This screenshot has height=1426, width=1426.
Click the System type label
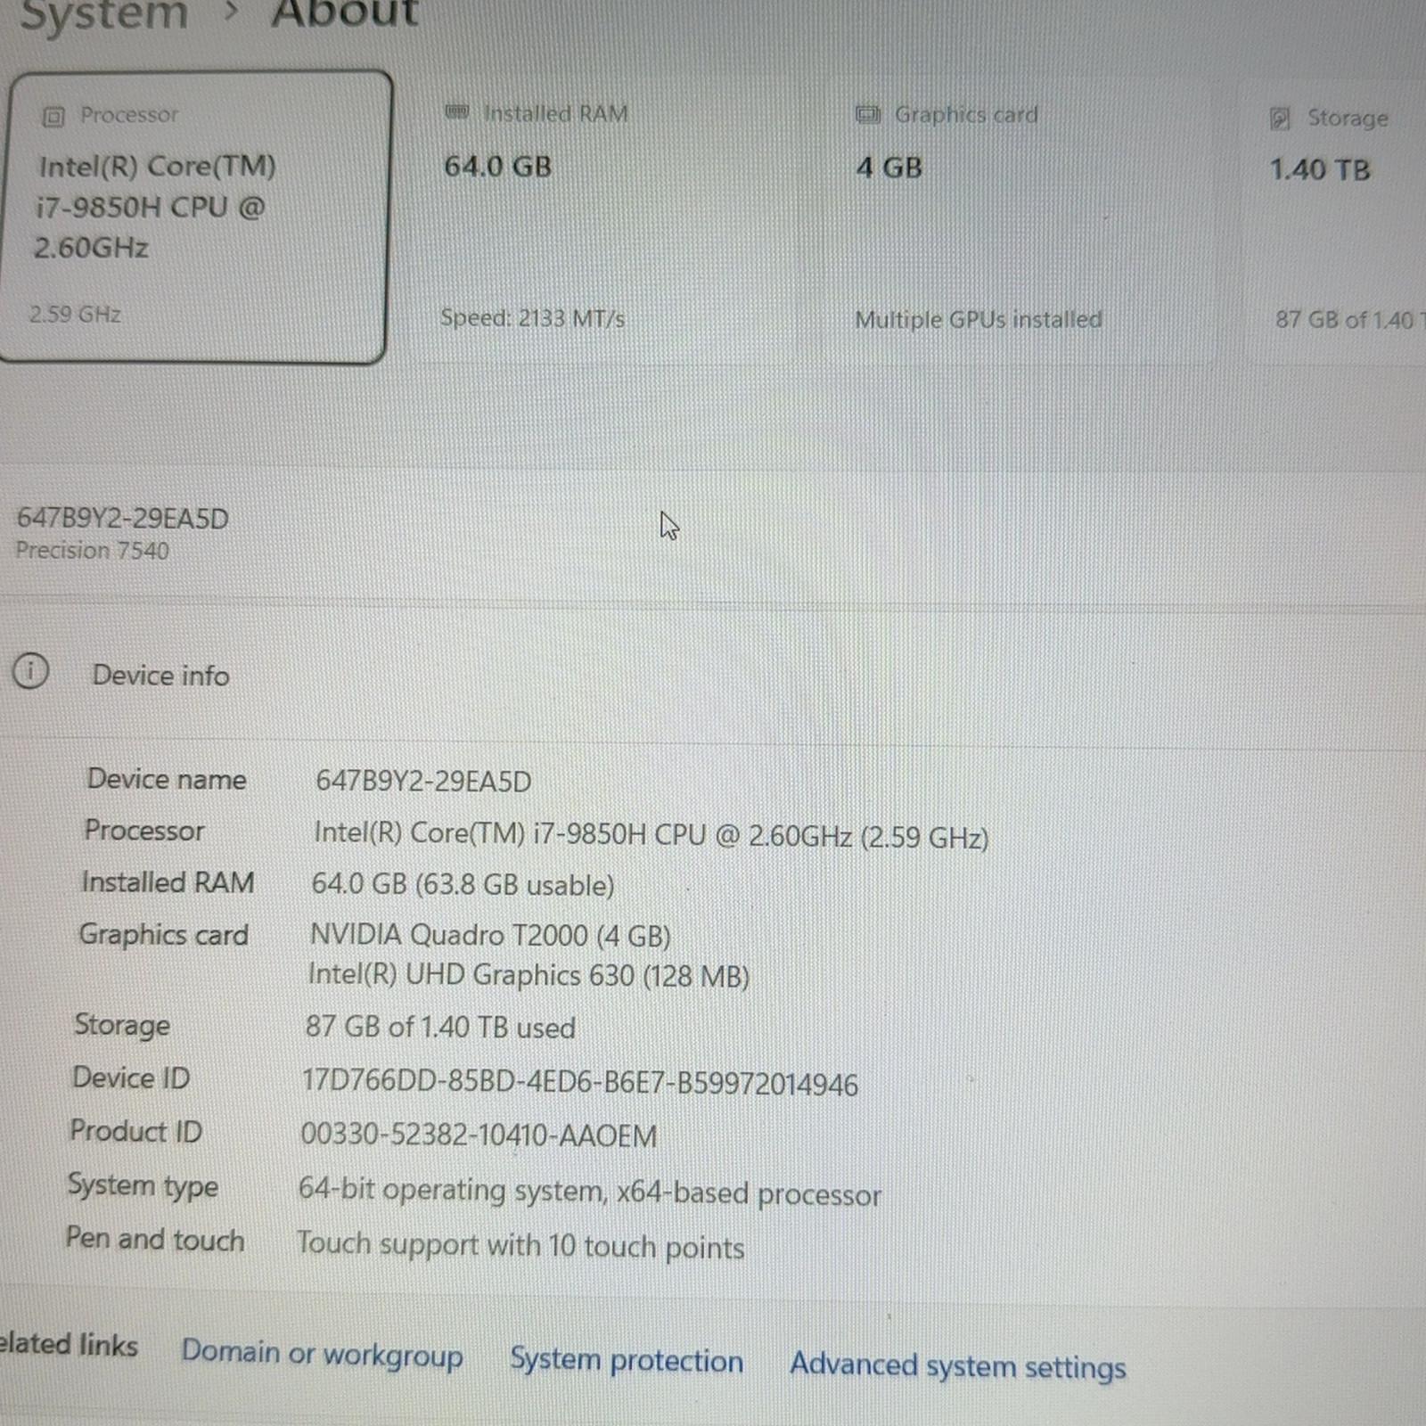(143, 1185)
